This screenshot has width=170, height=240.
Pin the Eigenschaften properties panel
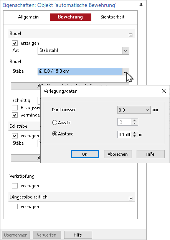tap(141, 5)
